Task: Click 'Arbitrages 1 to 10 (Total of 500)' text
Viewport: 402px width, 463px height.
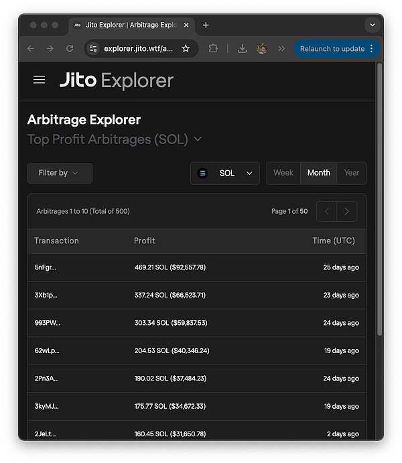Action: 83,212
